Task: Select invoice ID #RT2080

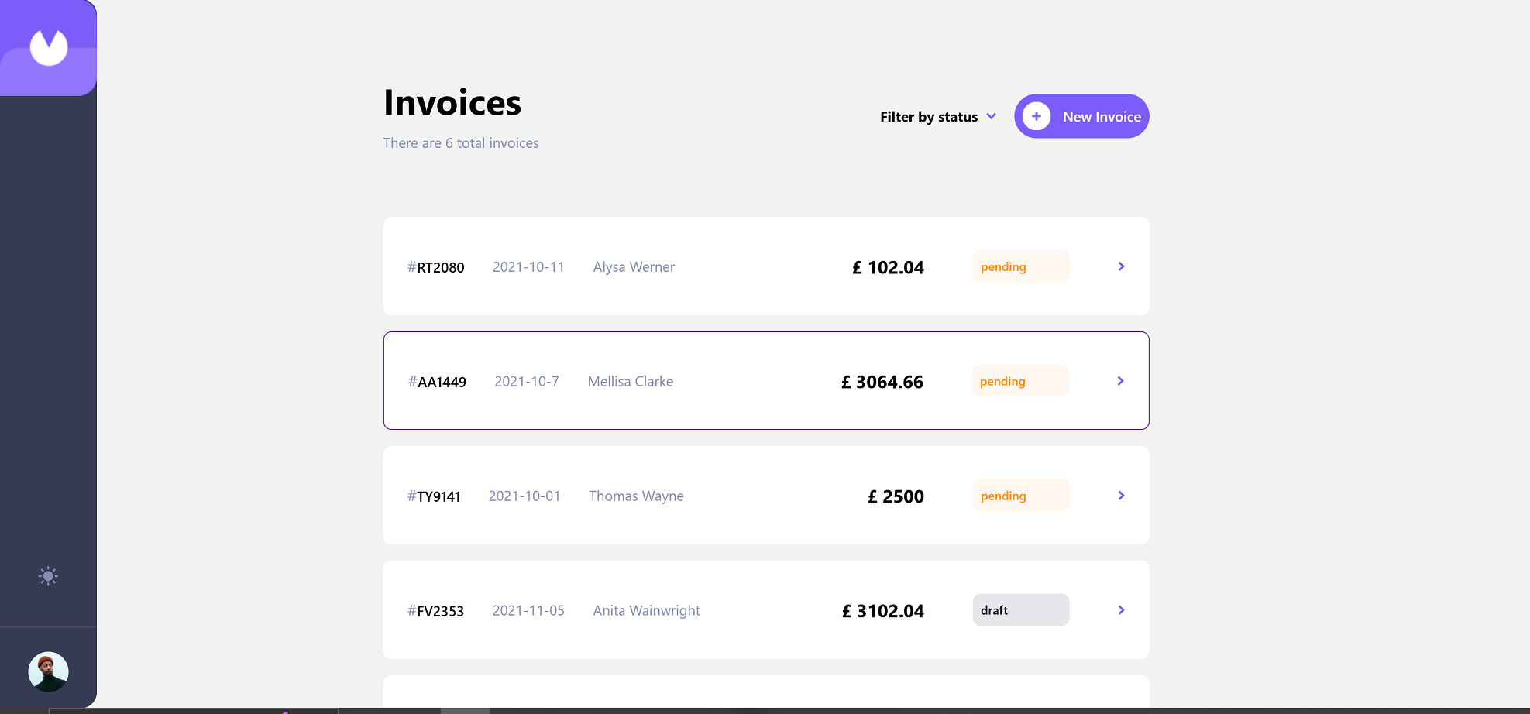Action: pyautogui.click(x=436, y=267)
